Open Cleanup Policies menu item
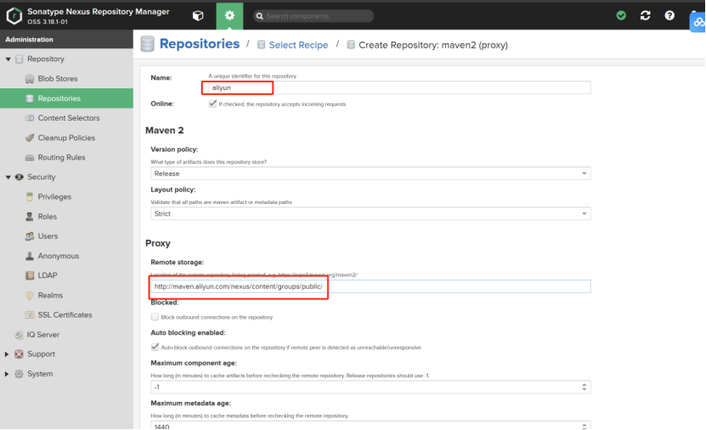706x430 pixels. pos(66,138)
